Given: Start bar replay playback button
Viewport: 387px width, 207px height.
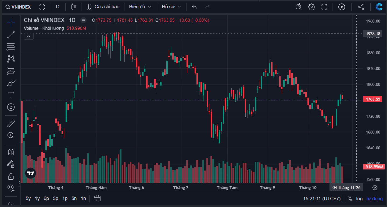Looking at the screenshot, I should (342, 7).
